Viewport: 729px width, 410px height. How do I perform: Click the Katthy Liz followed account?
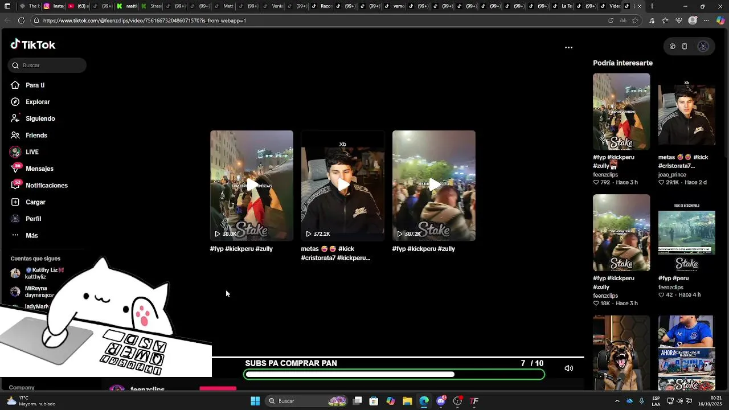point(38,273)
